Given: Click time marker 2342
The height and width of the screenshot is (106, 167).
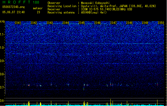Looking at the screenshot, I should (34, 23).
